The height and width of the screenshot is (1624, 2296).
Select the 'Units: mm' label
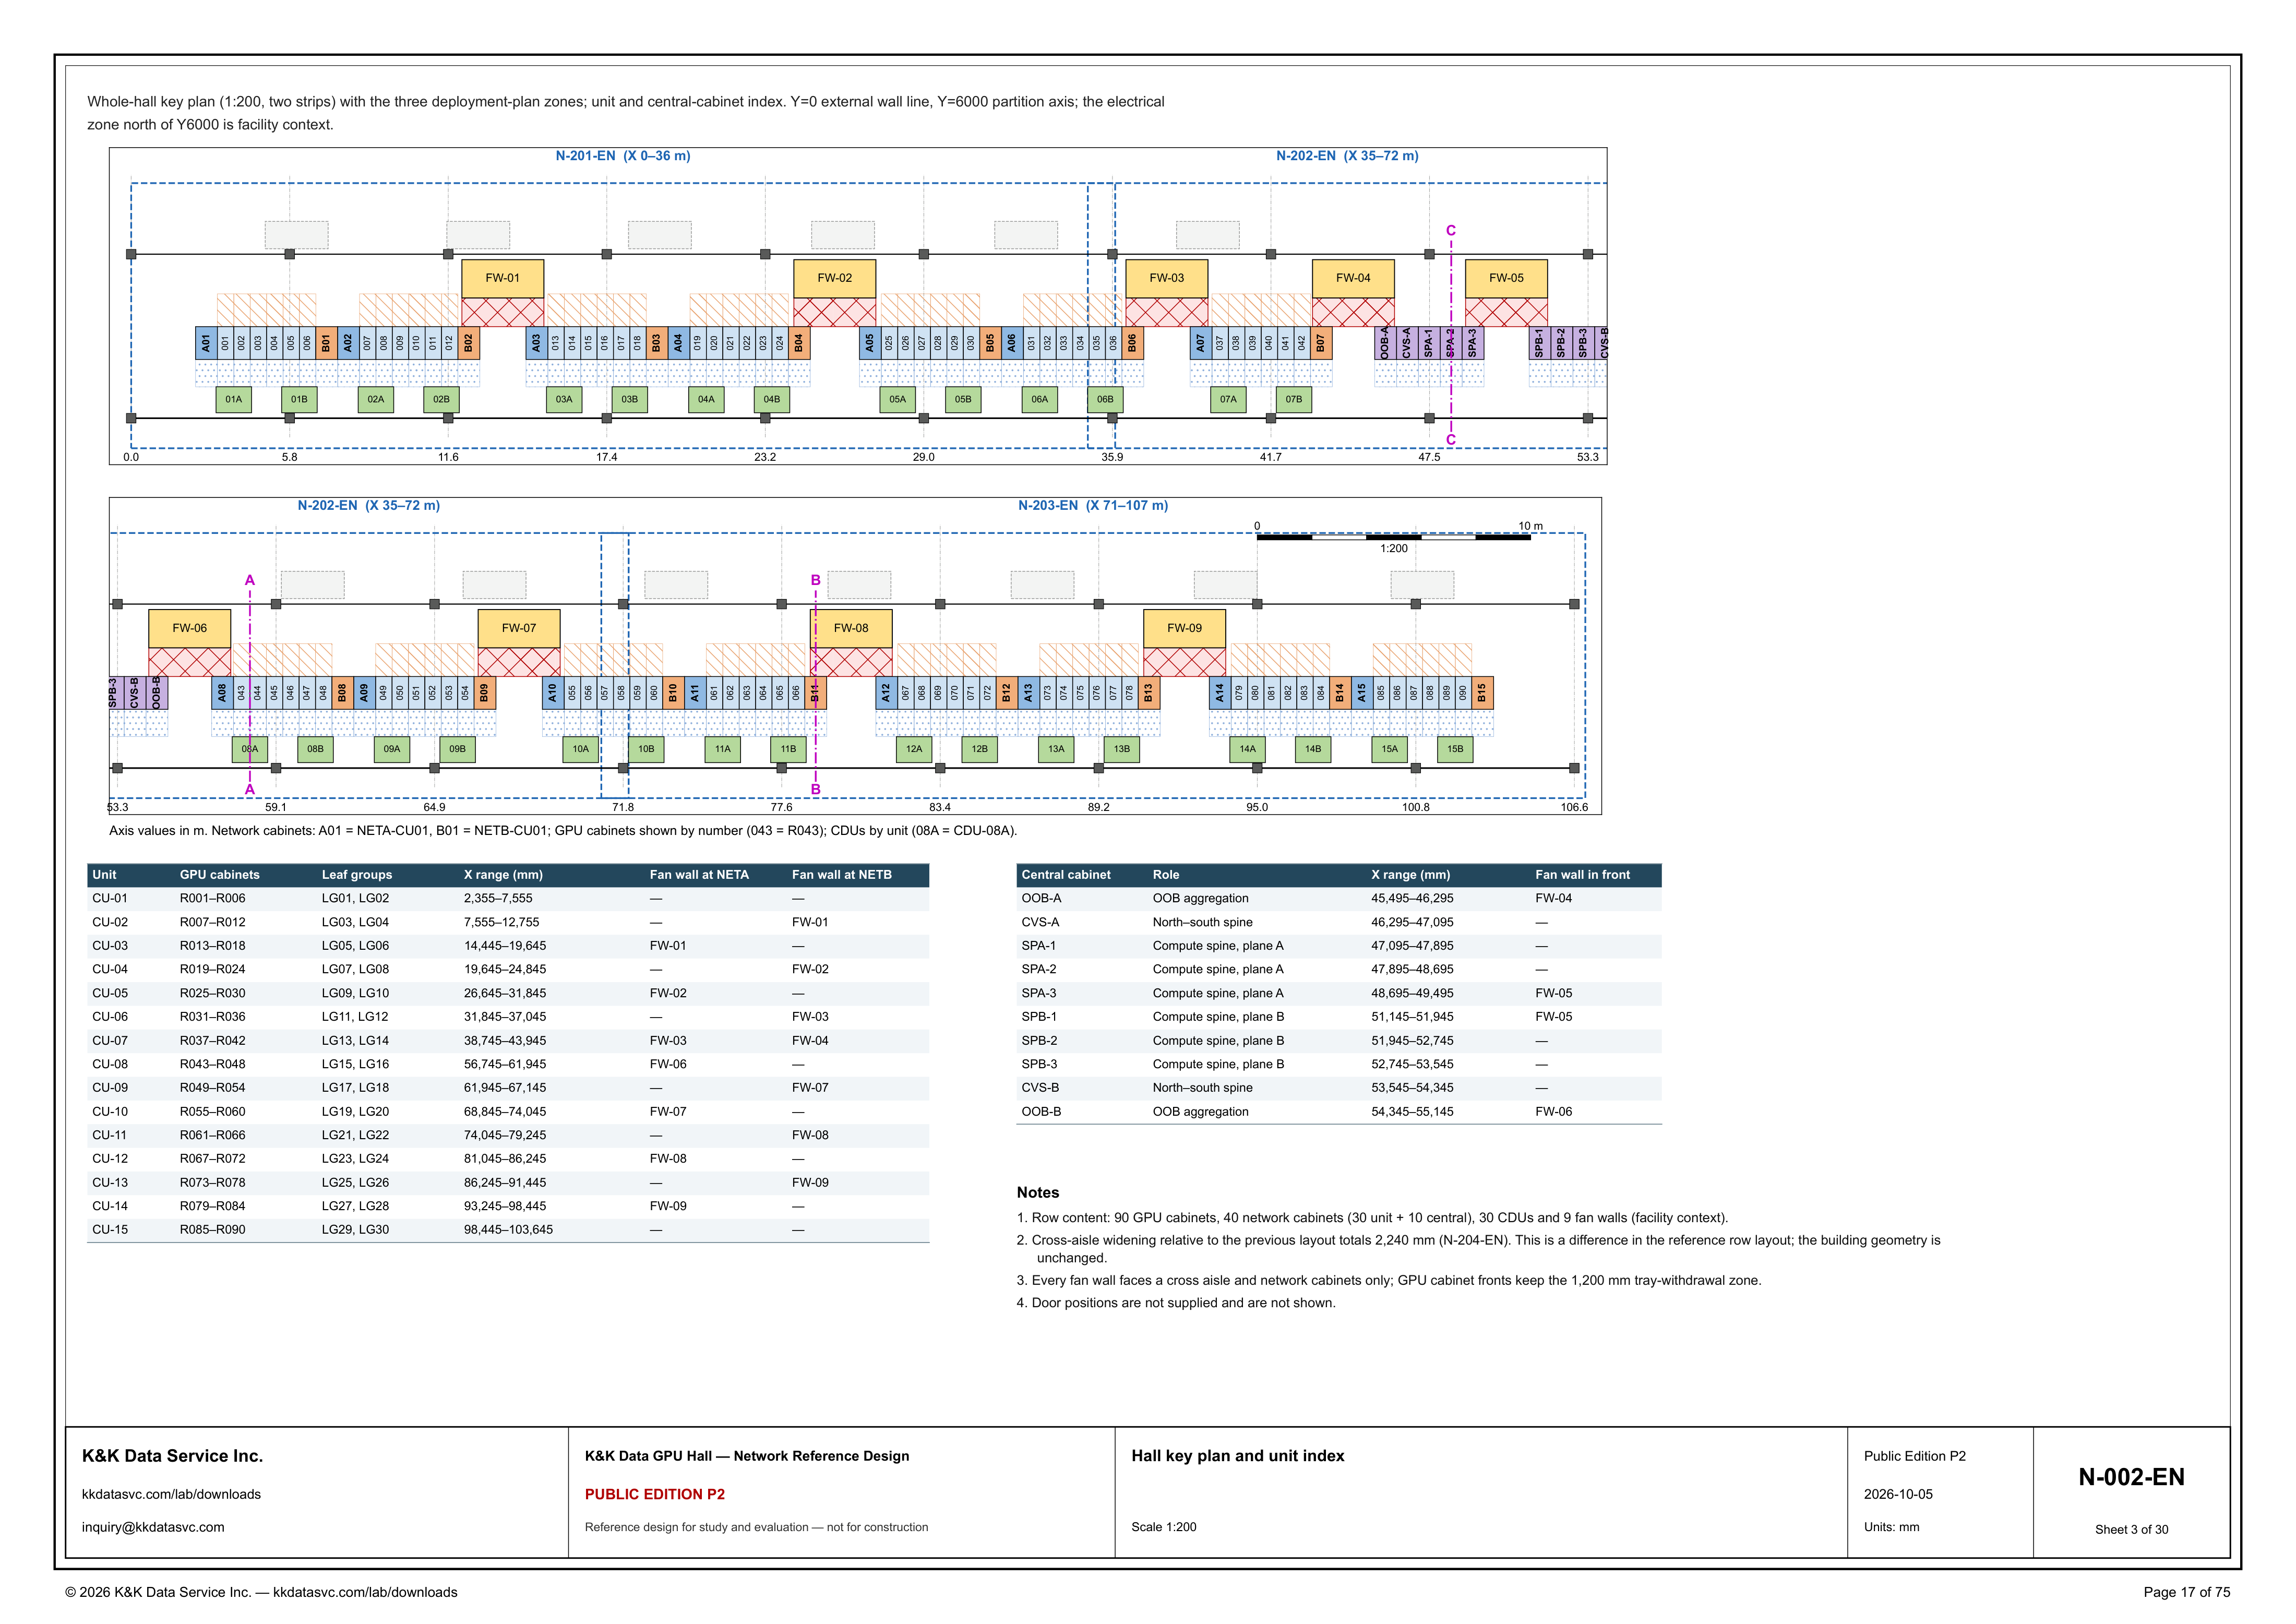[1891, 1528]
